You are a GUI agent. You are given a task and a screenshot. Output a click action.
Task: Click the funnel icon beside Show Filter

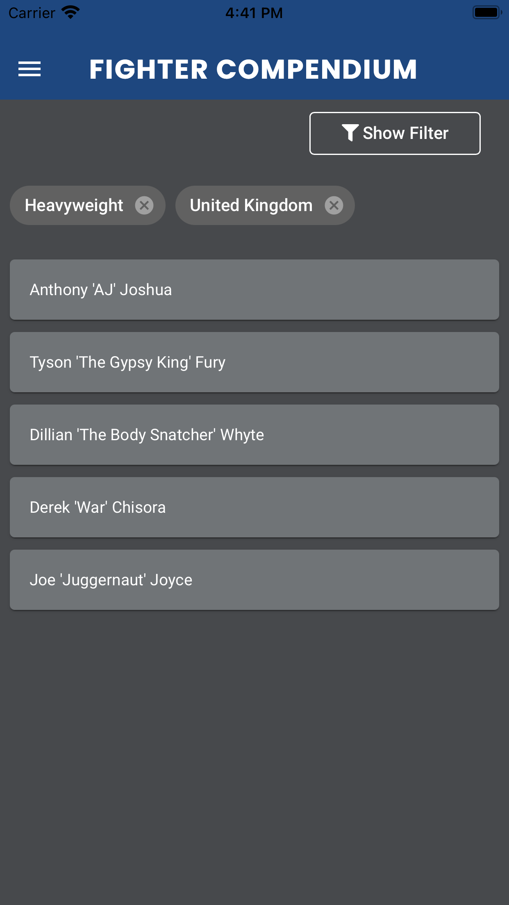[x=350, y=133]
